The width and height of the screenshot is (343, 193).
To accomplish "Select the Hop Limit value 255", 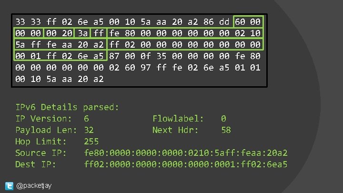I will (91, 142).
